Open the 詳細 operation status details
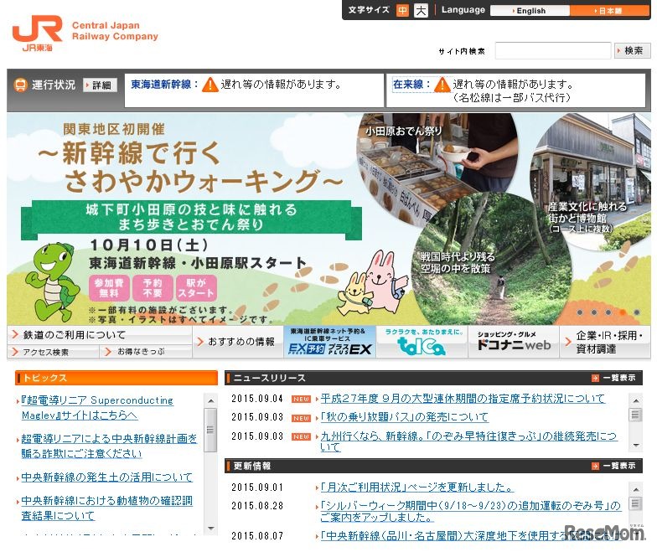Image resolution: width=657 pixels, height=552 pixels. [x=100, y=85]
